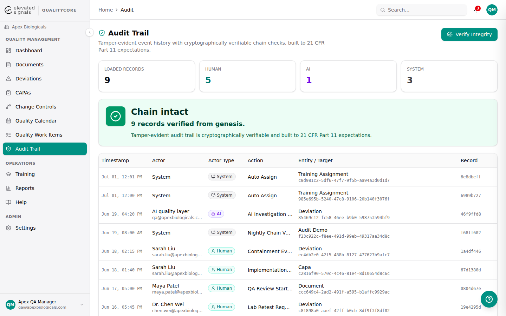Image resolution: width=506 pixels, height=316 pixels.
Task: Open the floating help question mark button
Action: coord(489,299)
